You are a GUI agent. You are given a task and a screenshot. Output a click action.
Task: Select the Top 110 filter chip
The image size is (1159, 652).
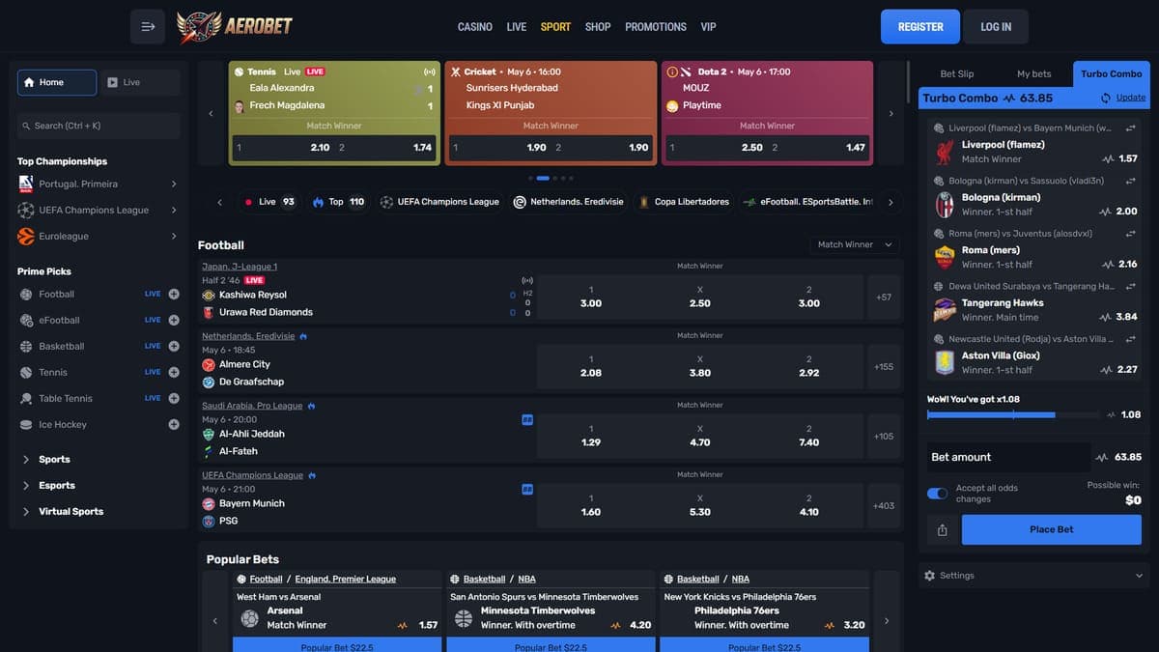point(338,202)
